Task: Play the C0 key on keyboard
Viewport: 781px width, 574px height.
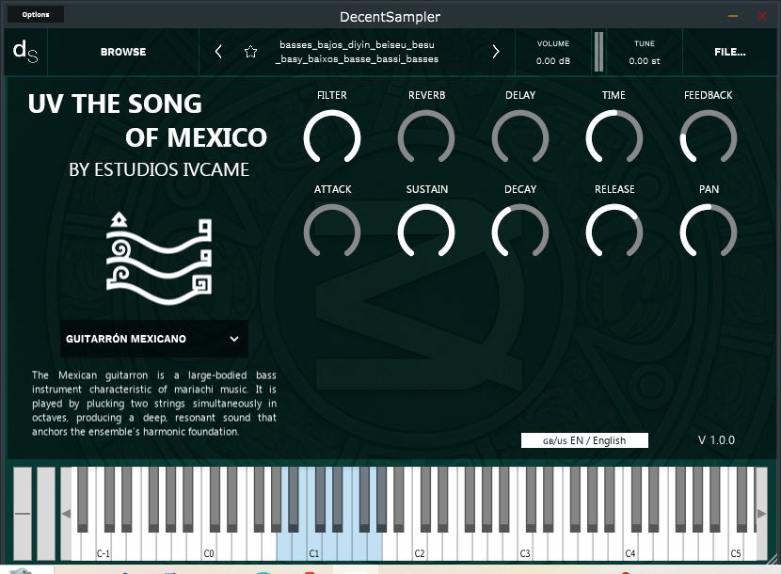Action: (208, 547)
